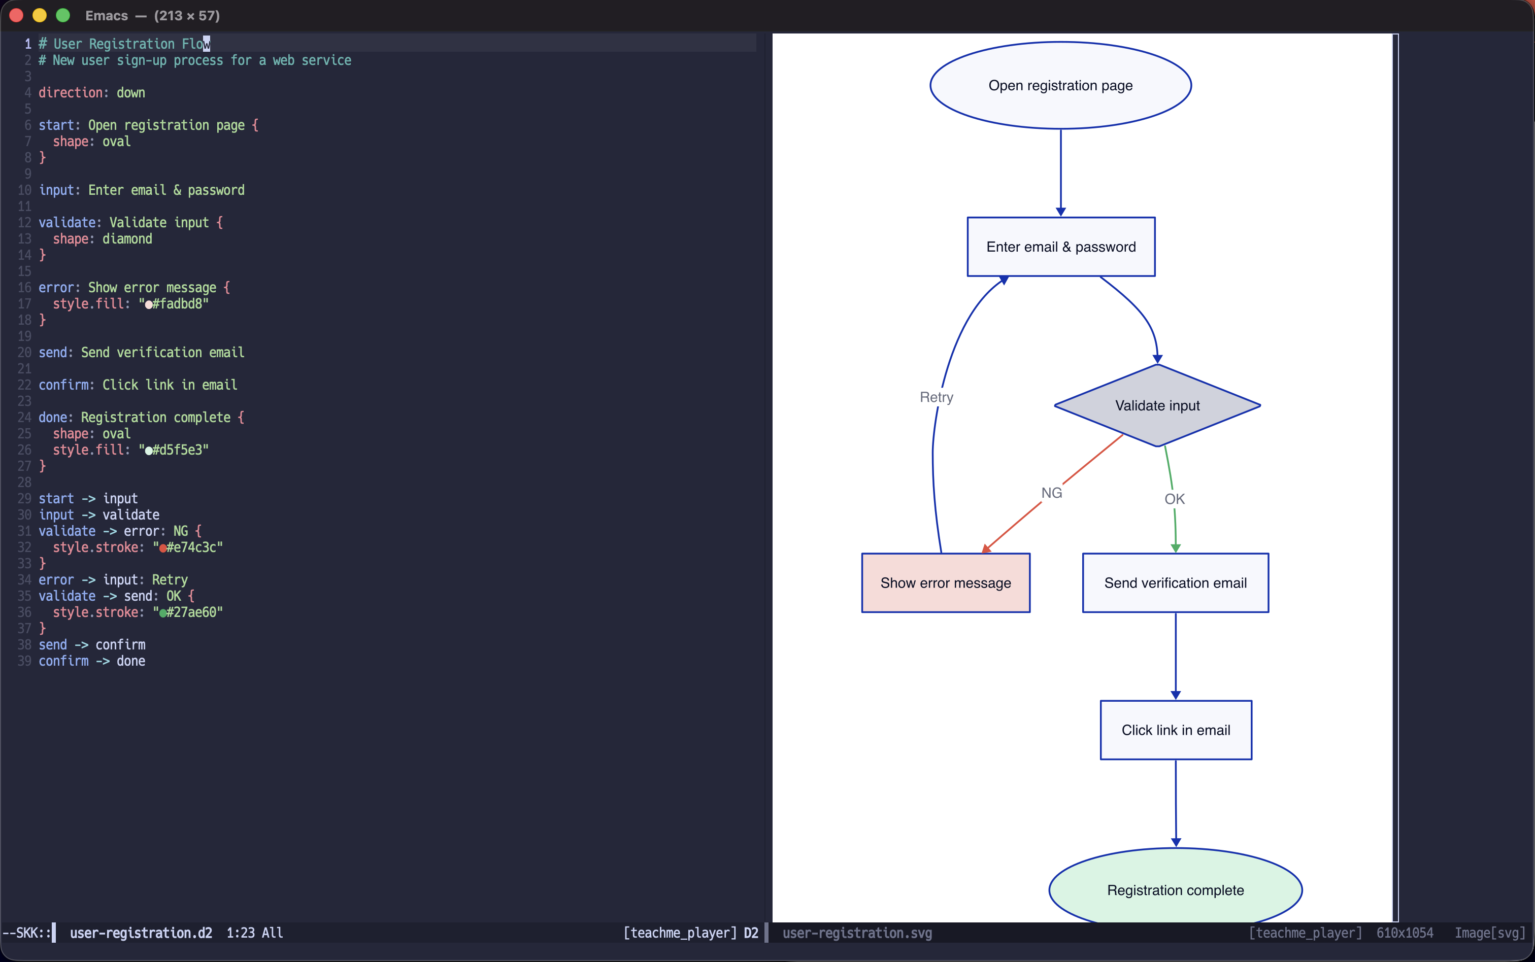Click the yellow macOS minimize window button
This screenshot has height=962, width=1535.
pyautogui.click(x=40, y=15)
